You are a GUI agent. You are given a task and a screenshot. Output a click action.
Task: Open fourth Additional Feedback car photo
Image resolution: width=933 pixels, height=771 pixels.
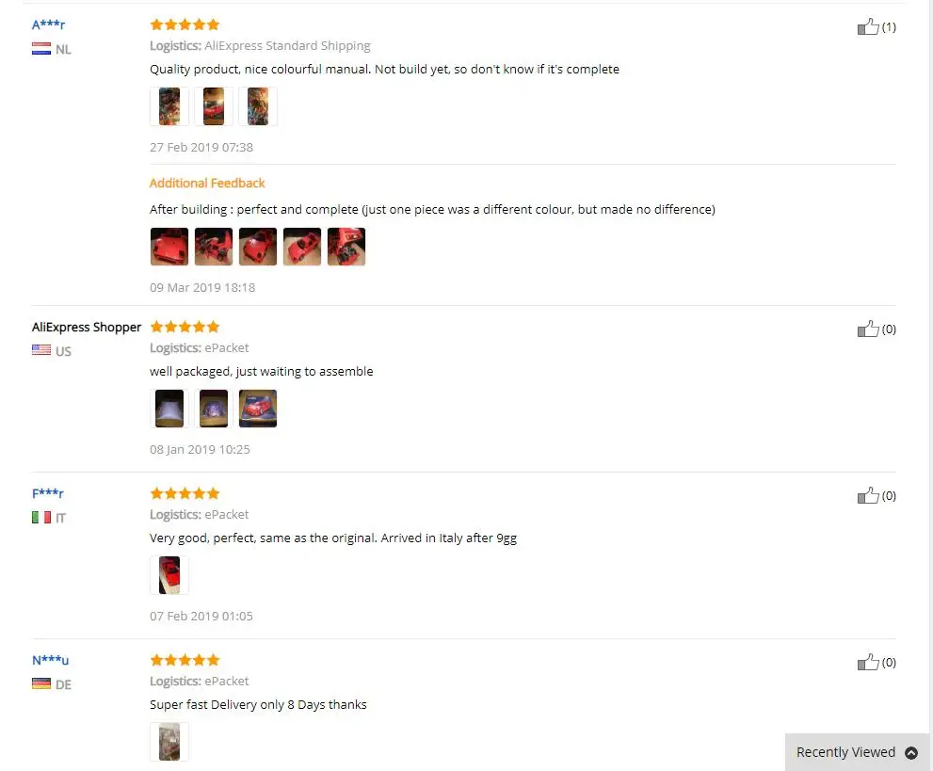[x=302, y=247]
